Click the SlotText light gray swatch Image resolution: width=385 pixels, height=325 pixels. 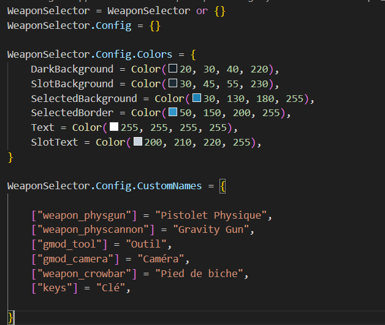pos(137,142)
